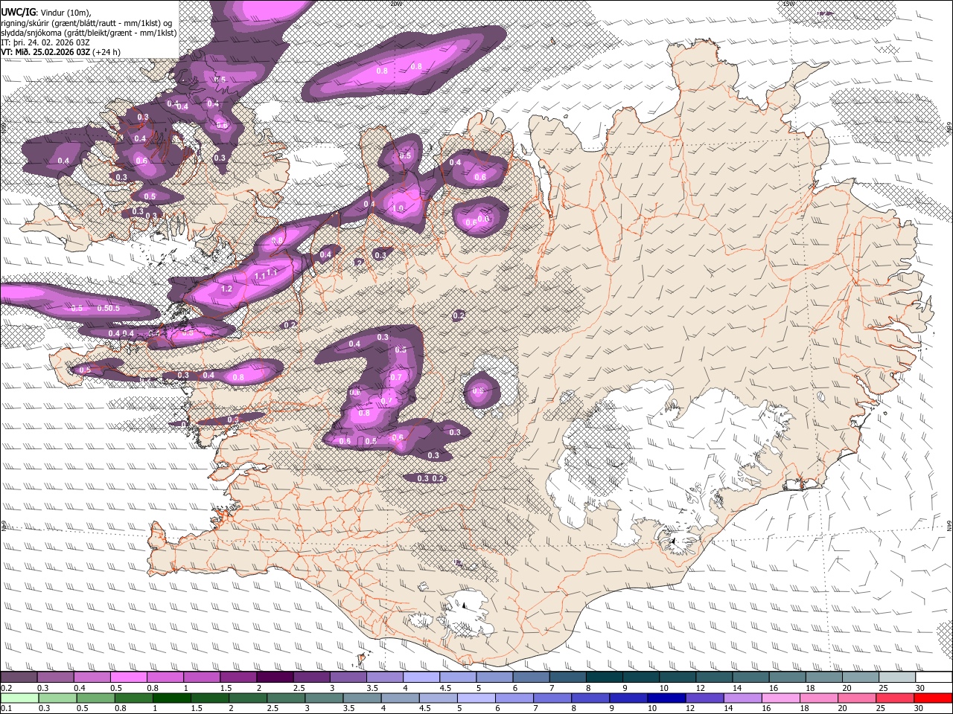Screen dimensions: 953x714
Task: Click the 25–30 light gray swatch, upper legend
Action: click(897, 677)
